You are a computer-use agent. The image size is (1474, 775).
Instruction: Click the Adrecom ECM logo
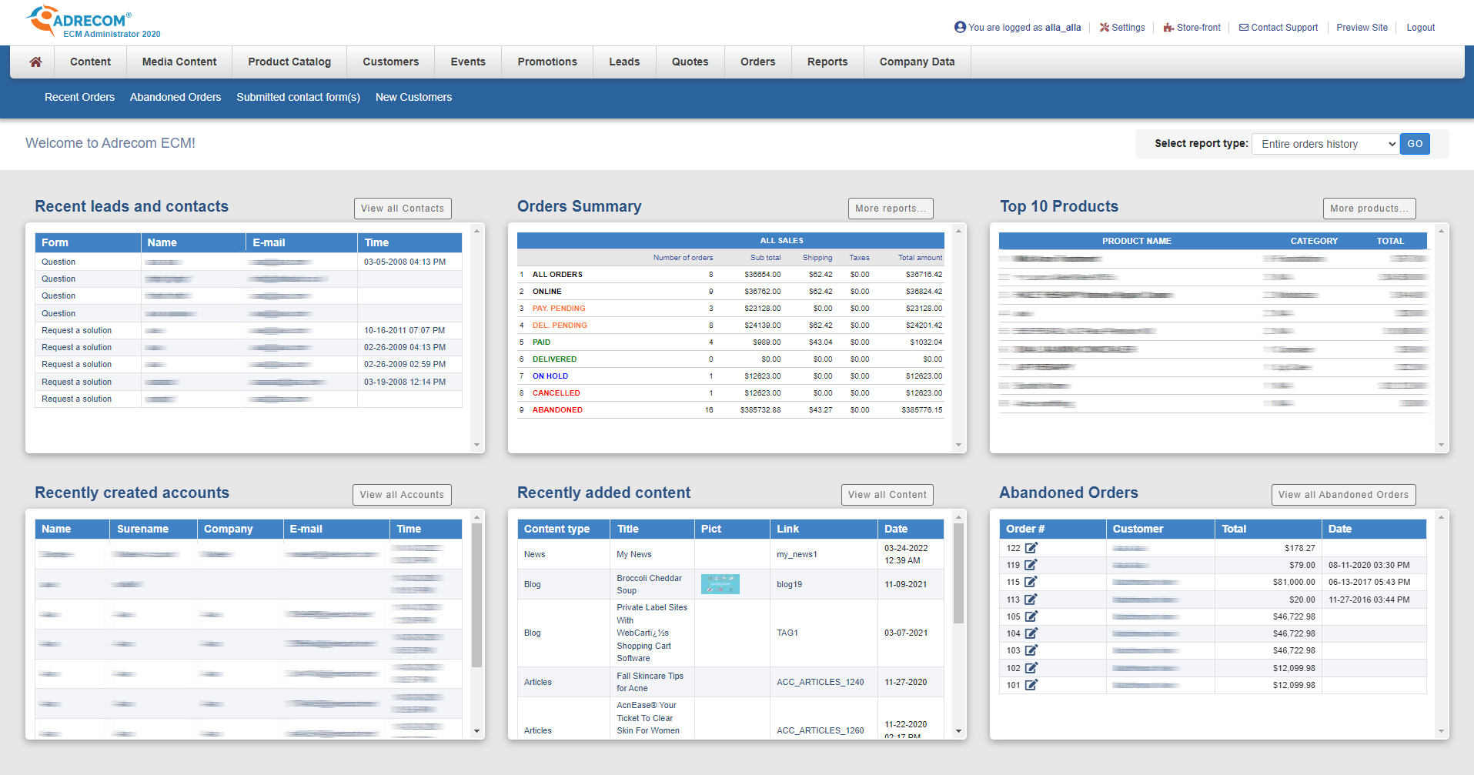[79, 20]
